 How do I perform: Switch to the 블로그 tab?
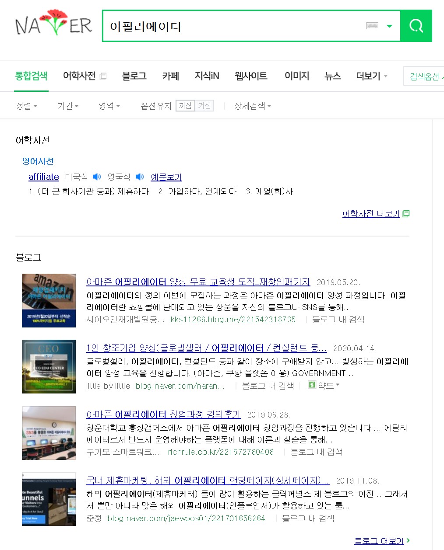tap(134, 76)
